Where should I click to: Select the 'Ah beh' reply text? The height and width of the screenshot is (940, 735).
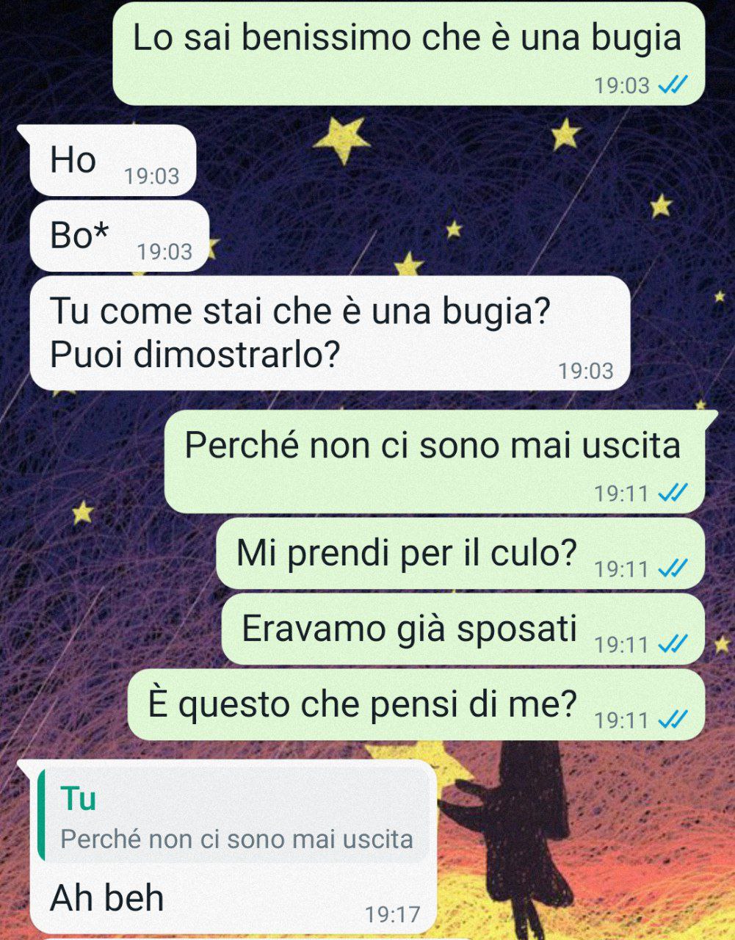pyautogui.click(x=107, y=897)
